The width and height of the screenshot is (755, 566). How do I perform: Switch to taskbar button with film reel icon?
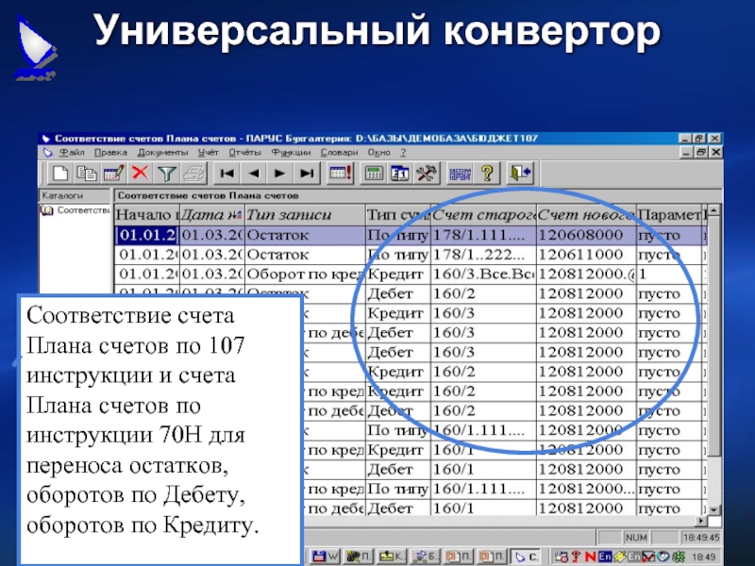tap(359, 557)
